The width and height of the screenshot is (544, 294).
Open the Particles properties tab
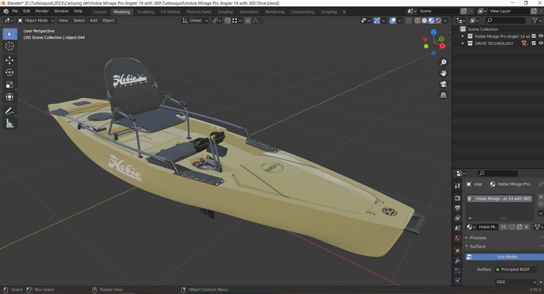click(457, 271)
